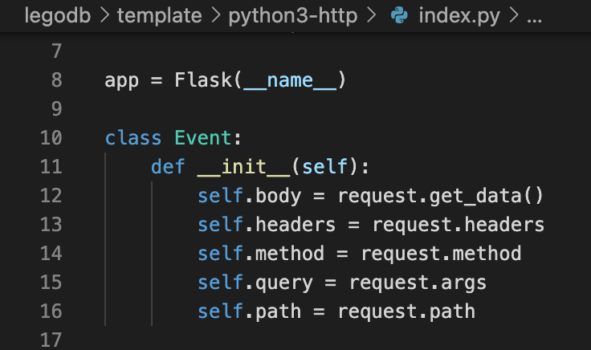Click line number 16 in the gutter
Screen dimensions: 591x350
pos(51,311)
